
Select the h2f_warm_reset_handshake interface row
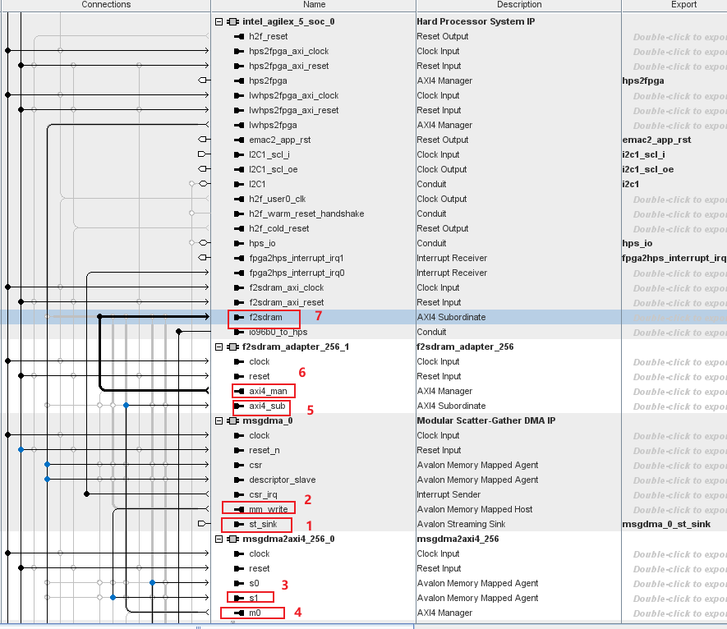(x=306, y=213)
